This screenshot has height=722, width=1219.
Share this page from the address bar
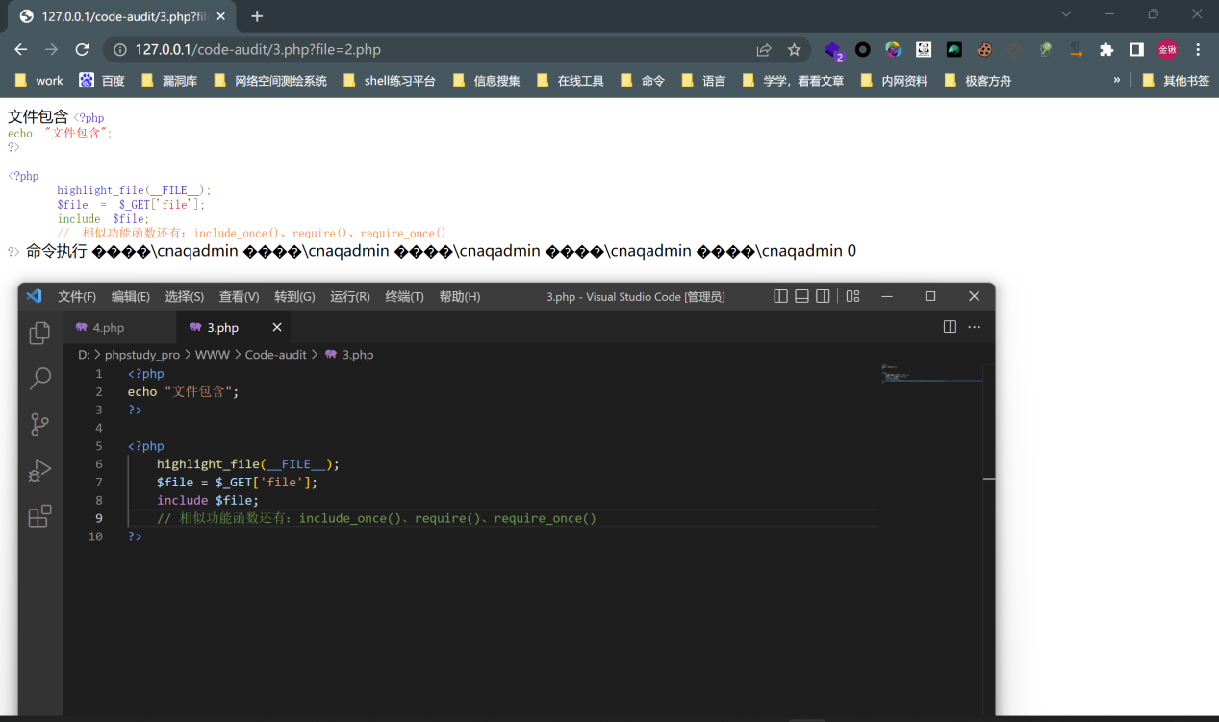[764, 49]
